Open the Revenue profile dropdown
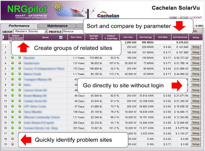 pos(73,31)
